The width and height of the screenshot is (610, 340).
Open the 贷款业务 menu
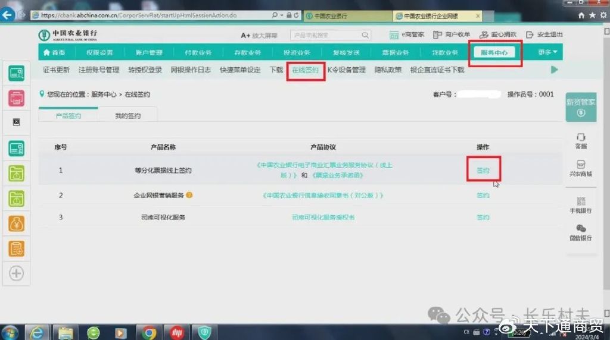pyautogui.click(x=444, y=52)
